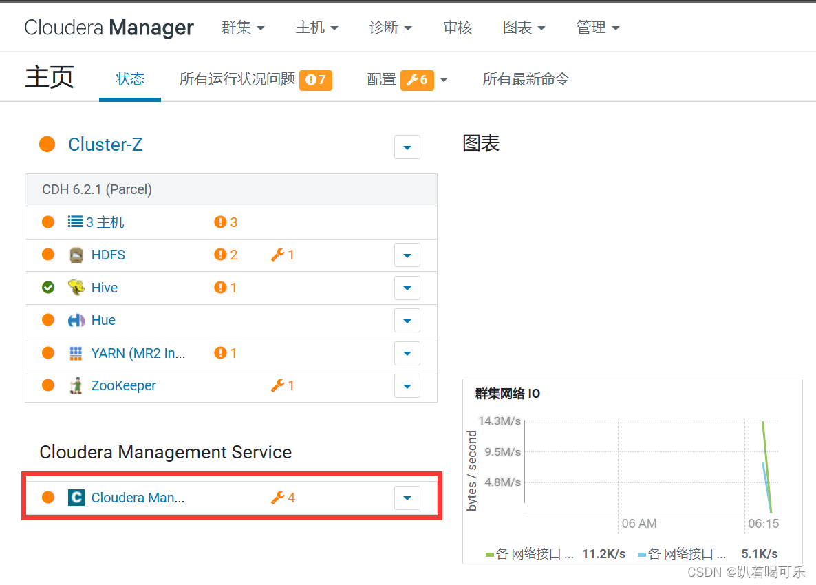Open the HDFS health issues alert 2
This screenshot has height=585, width=816.
(226, 255)
